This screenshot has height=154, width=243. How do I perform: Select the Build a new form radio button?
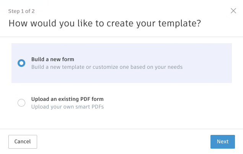pyautogui.click(x=21, y=63)
